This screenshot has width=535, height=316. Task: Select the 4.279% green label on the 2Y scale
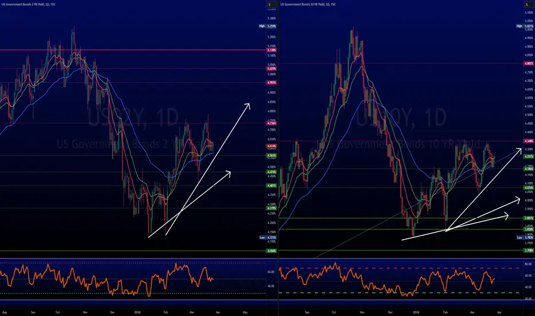pyautogui.click(x=272, y=209)
